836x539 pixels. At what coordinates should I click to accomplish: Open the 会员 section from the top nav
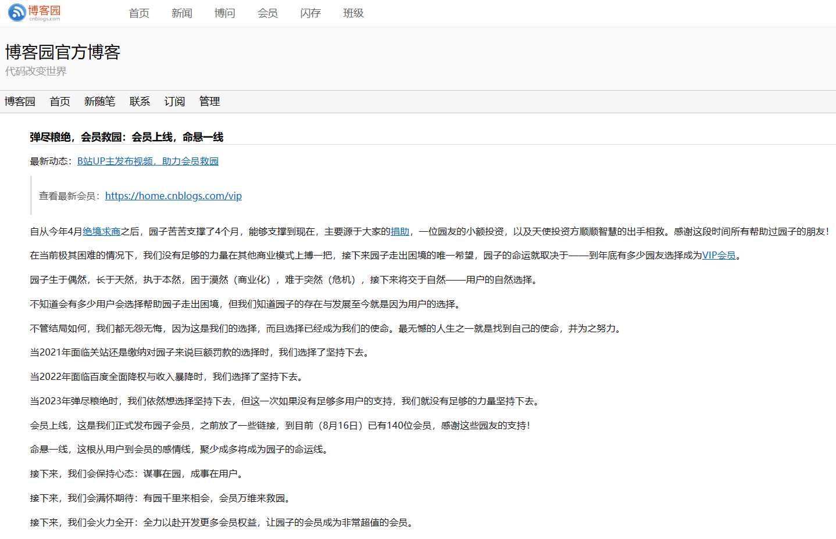[x=267, y=13]
